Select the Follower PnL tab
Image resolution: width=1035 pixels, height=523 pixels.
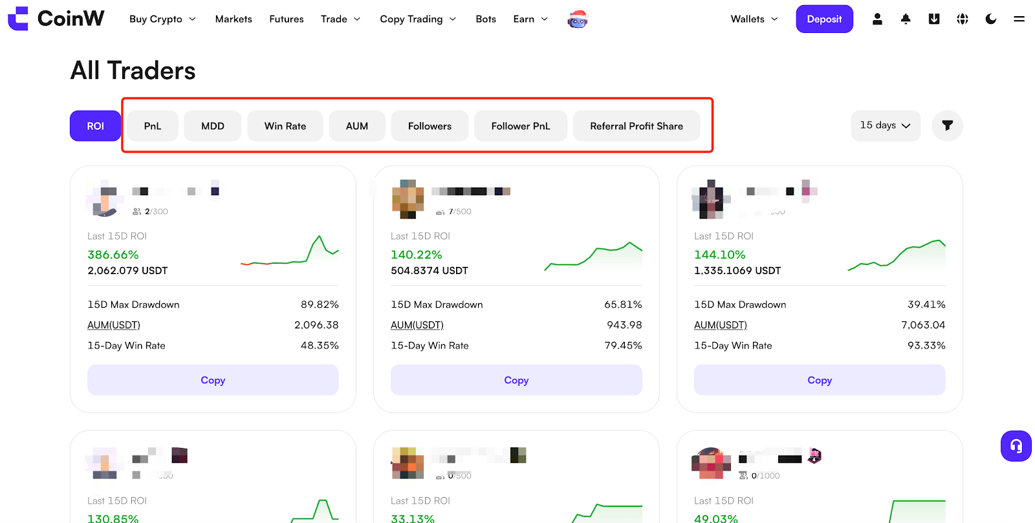[520, 126]
